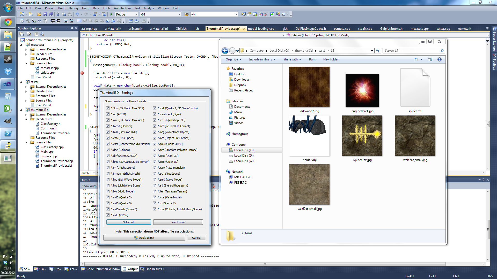
Task: Click the Cut scissors icon in toolbar
Action: pyautogui.click(x=58, y=14)
